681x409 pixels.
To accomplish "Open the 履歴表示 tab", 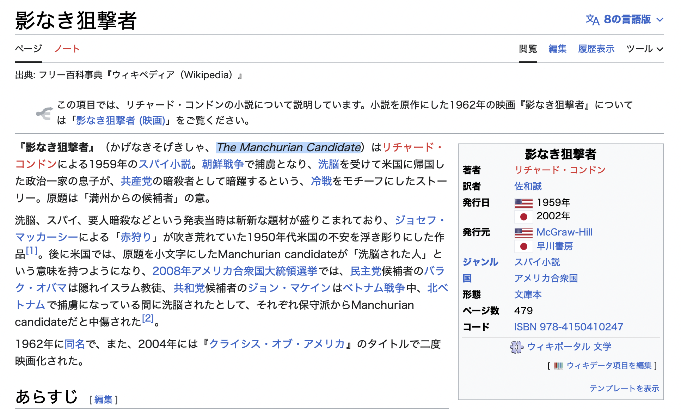I will tap(596, 49).
